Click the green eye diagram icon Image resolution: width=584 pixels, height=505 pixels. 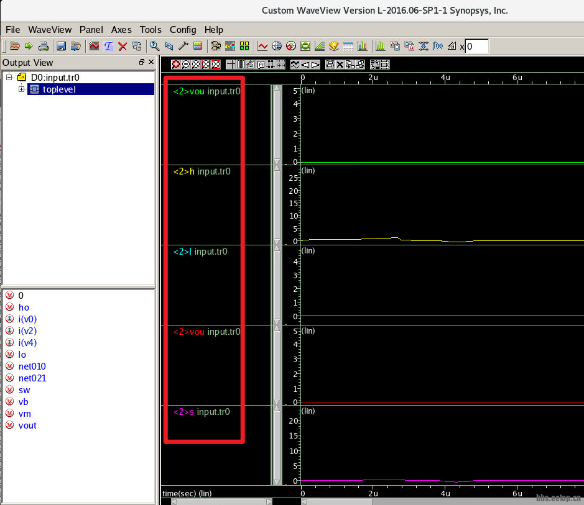coord(305,46)
